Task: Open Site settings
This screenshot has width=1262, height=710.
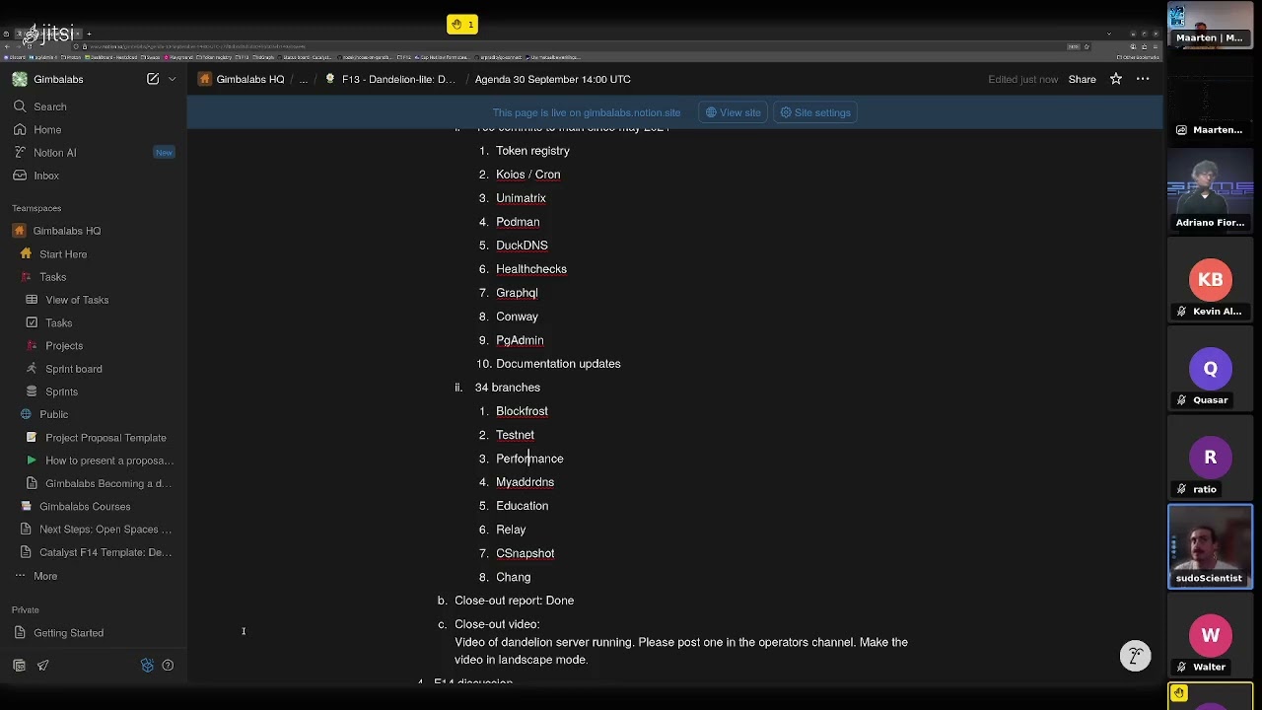Action: [815, 112]
